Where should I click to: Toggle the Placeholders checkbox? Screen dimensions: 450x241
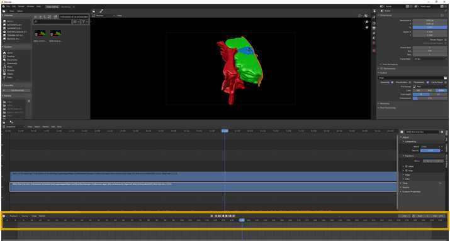coord(410,82)
